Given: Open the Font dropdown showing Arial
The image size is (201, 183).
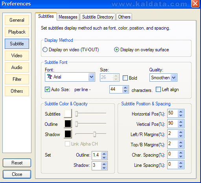Looking at the screenshot, I should [x=92, y=77].
